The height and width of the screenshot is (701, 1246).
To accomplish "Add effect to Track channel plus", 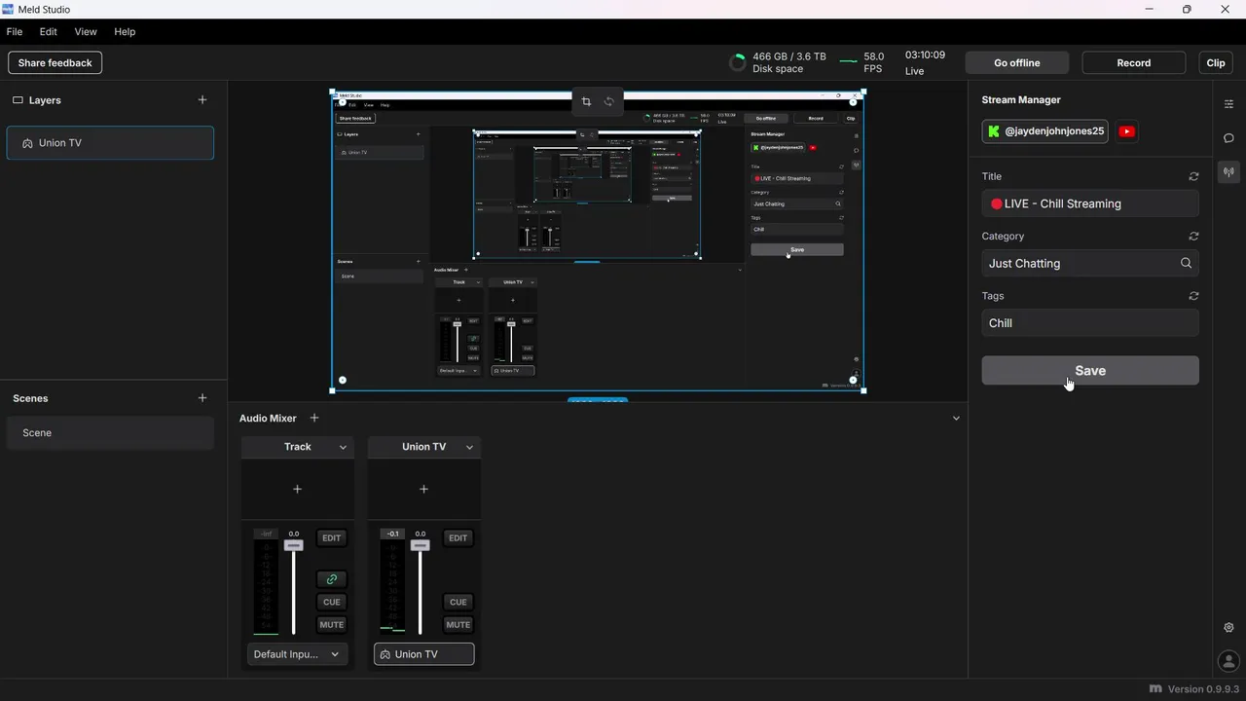I will tap(298, 489).
